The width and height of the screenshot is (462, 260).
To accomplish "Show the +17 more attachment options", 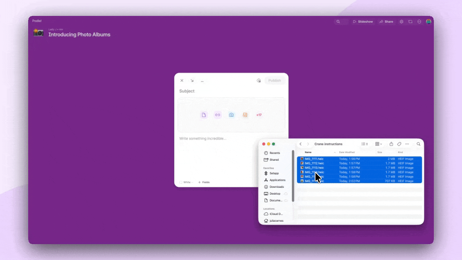I will tap(259, 115).
